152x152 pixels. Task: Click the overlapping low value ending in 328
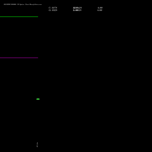click(x=77, y=10)
